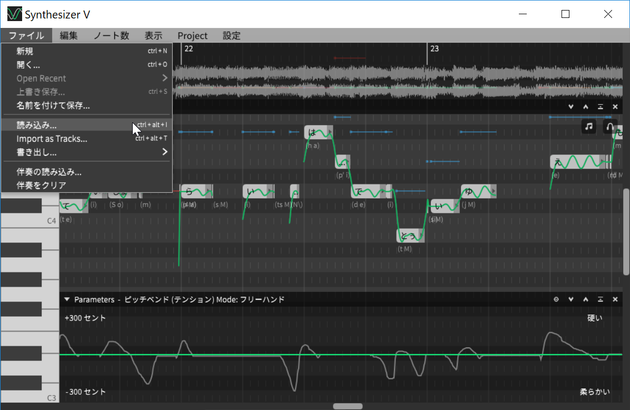Close the Parameters panel
This screenshot has width=630, height=410.
coord(615,299)
